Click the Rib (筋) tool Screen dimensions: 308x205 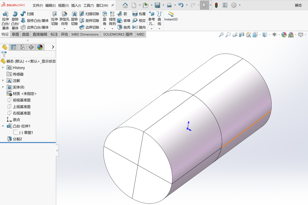click(x=122, y=14)
